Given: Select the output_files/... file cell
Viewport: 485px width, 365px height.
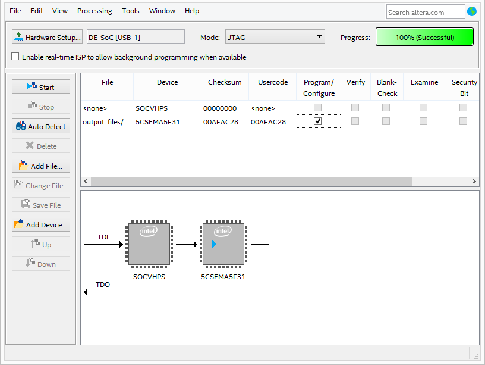Looking at the screenshot, I should click(x=106, y=122).
